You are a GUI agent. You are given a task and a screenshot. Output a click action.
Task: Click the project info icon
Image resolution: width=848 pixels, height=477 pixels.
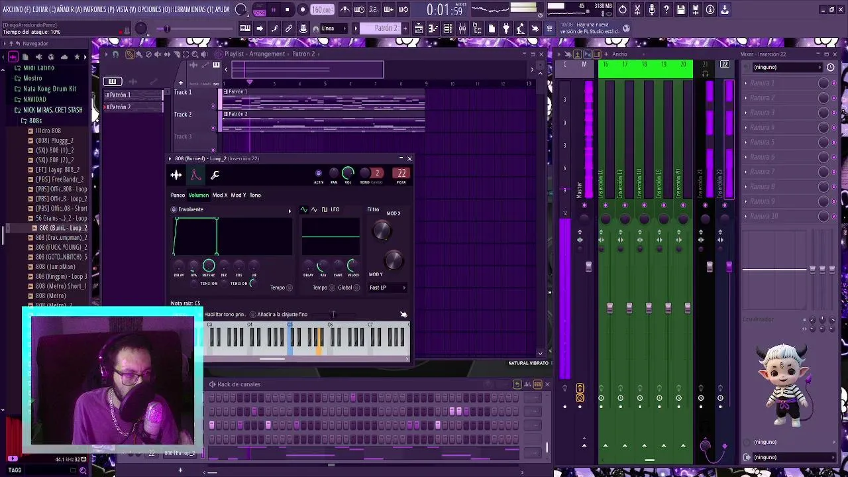710,10
